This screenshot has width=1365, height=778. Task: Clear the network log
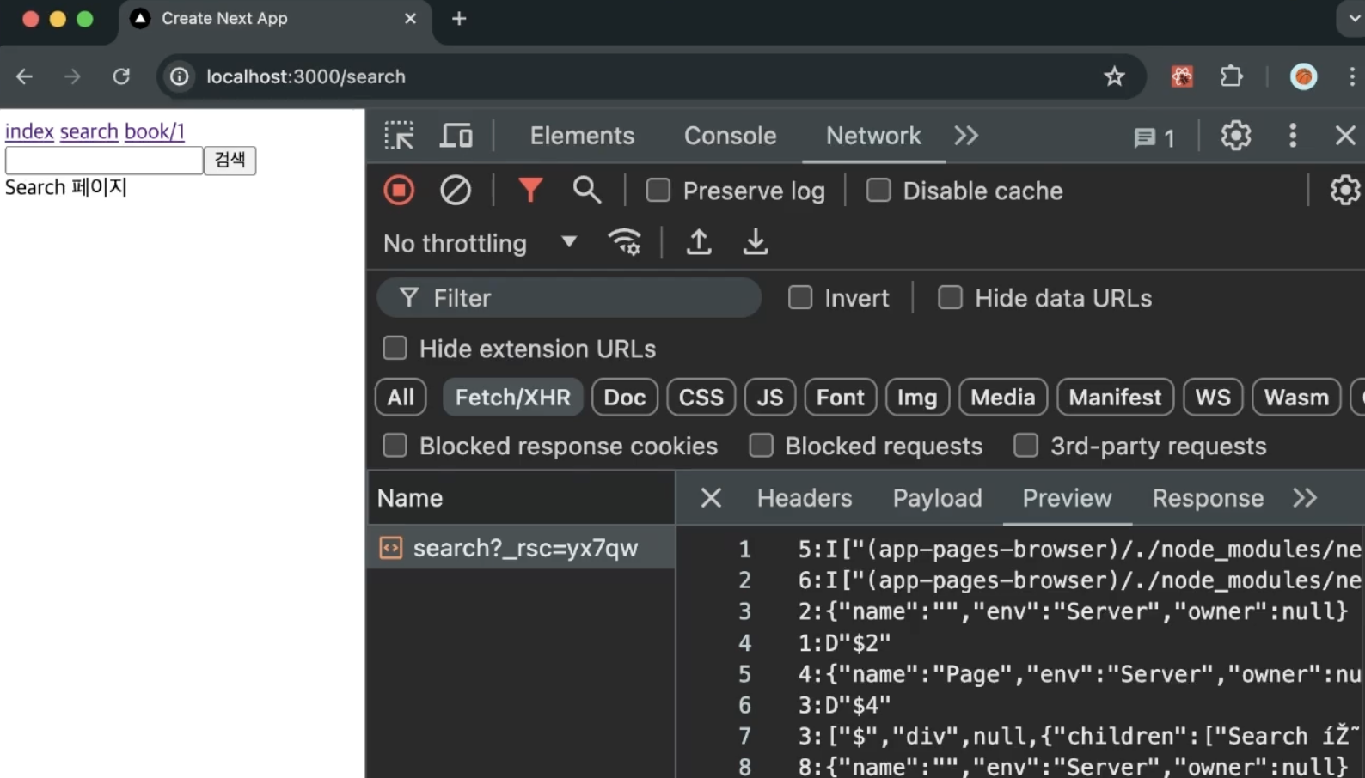[456, 190]
